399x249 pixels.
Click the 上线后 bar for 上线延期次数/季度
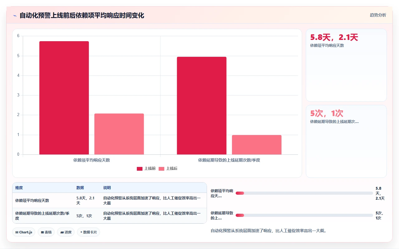coord(257,145)
